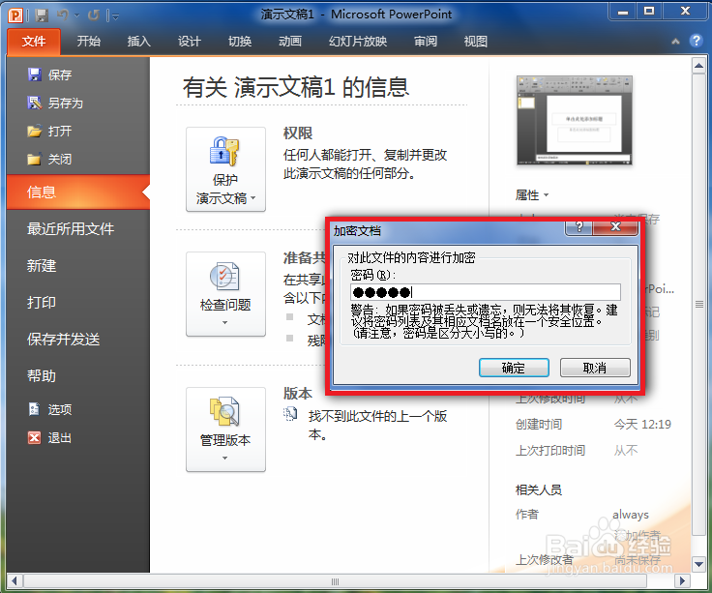Open the 保护演示文稿 dropdown button
This screenshot has height=593, width=712.
(225, 169)
